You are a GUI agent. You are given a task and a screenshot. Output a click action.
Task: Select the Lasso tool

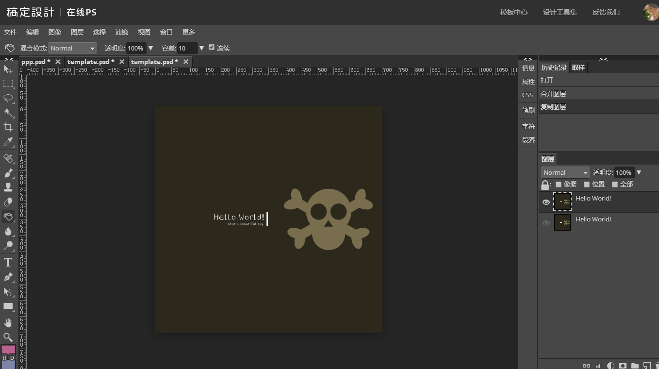(8, 99)
